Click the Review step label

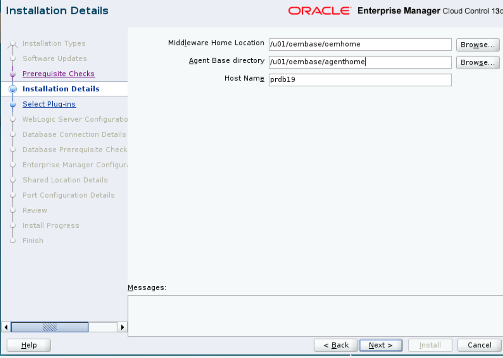click(35, 210)
